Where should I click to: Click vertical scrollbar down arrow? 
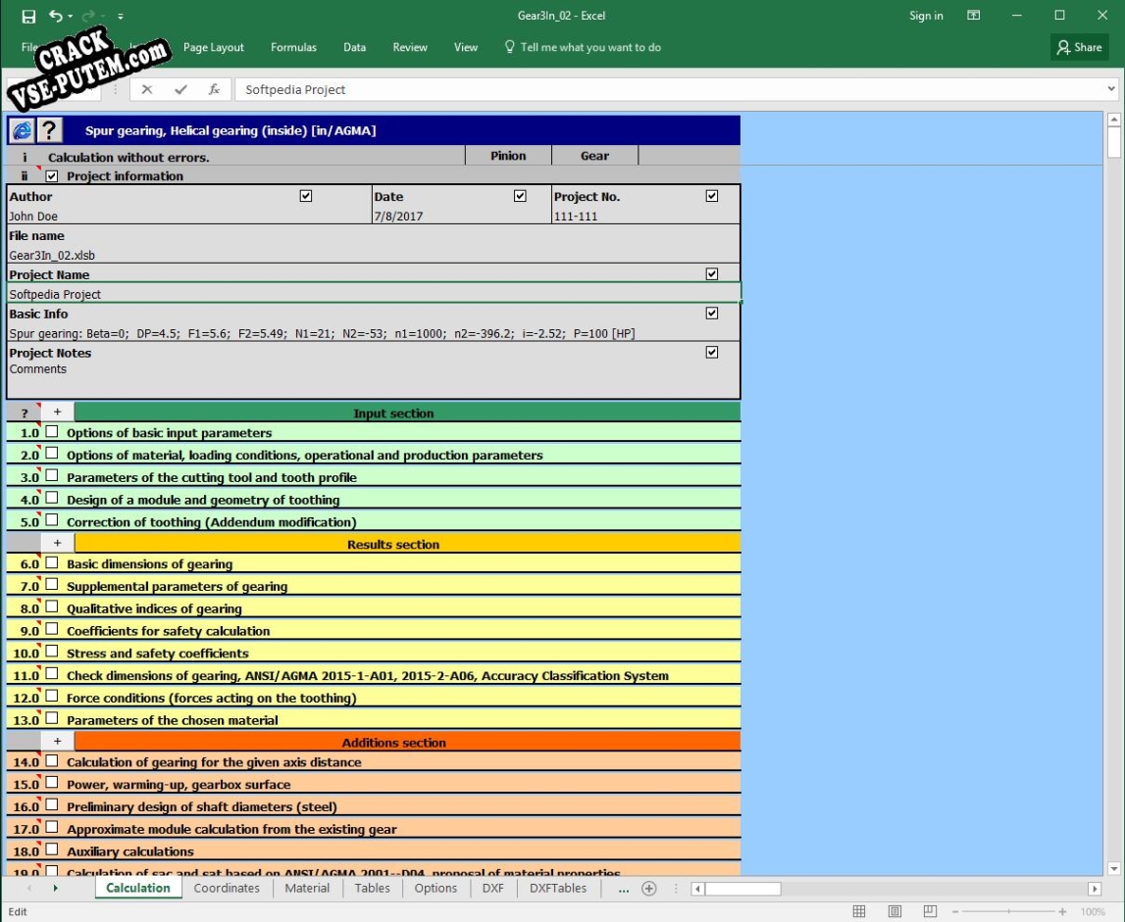[x=1114, y=868]
